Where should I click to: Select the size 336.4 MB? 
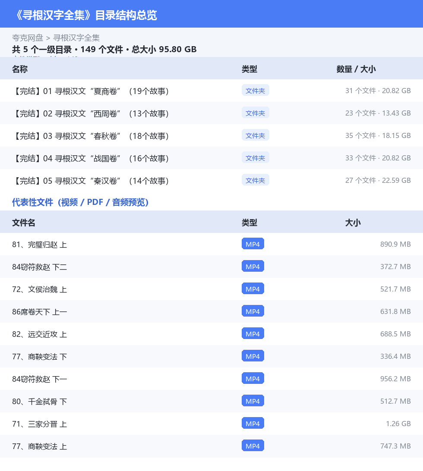395,357
